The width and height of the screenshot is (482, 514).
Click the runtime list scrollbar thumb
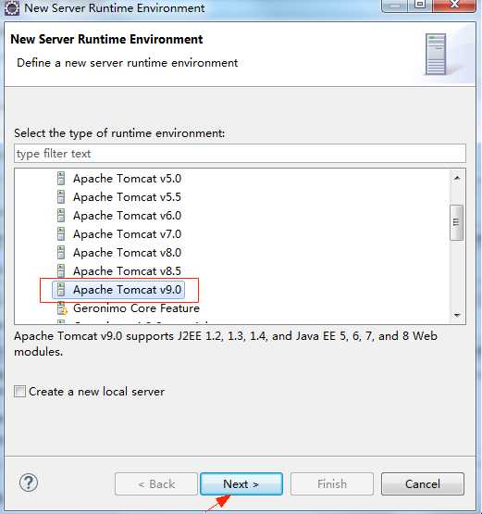click(x=457, y=222)
